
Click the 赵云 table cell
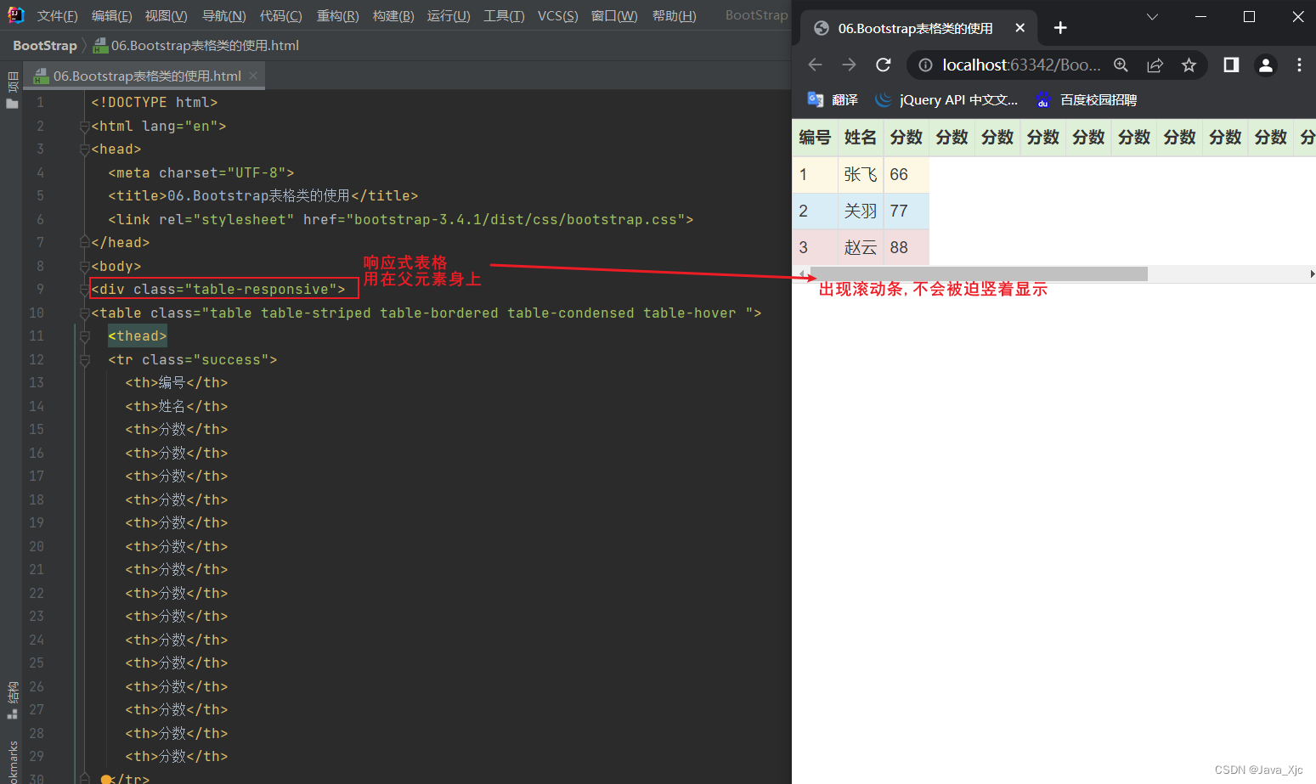pos(861,247)
